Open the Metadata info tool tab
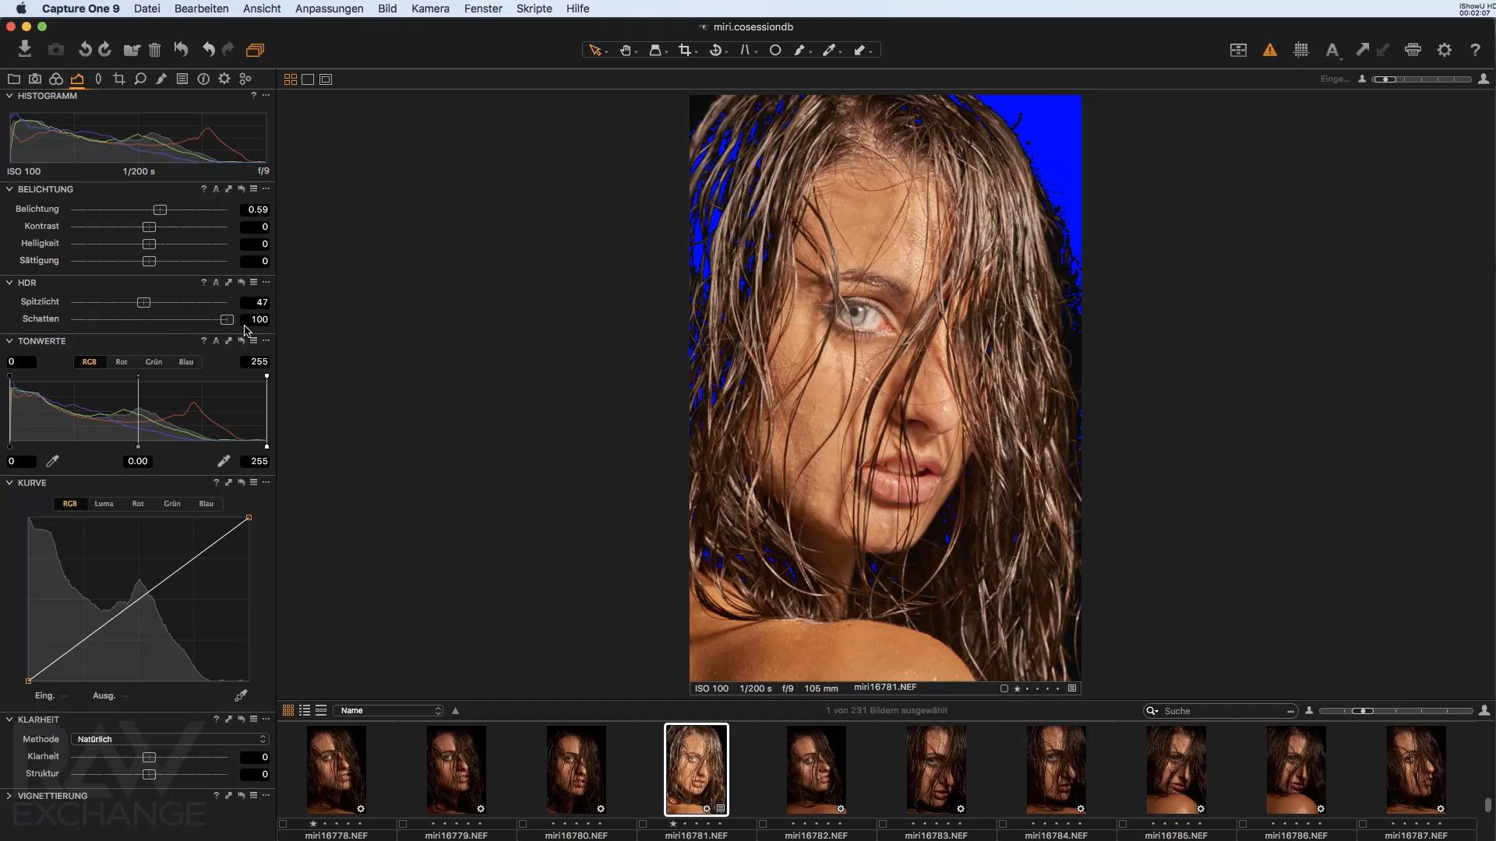The height and width of the screenshot is (841, 1496). [x=203, y=79]
